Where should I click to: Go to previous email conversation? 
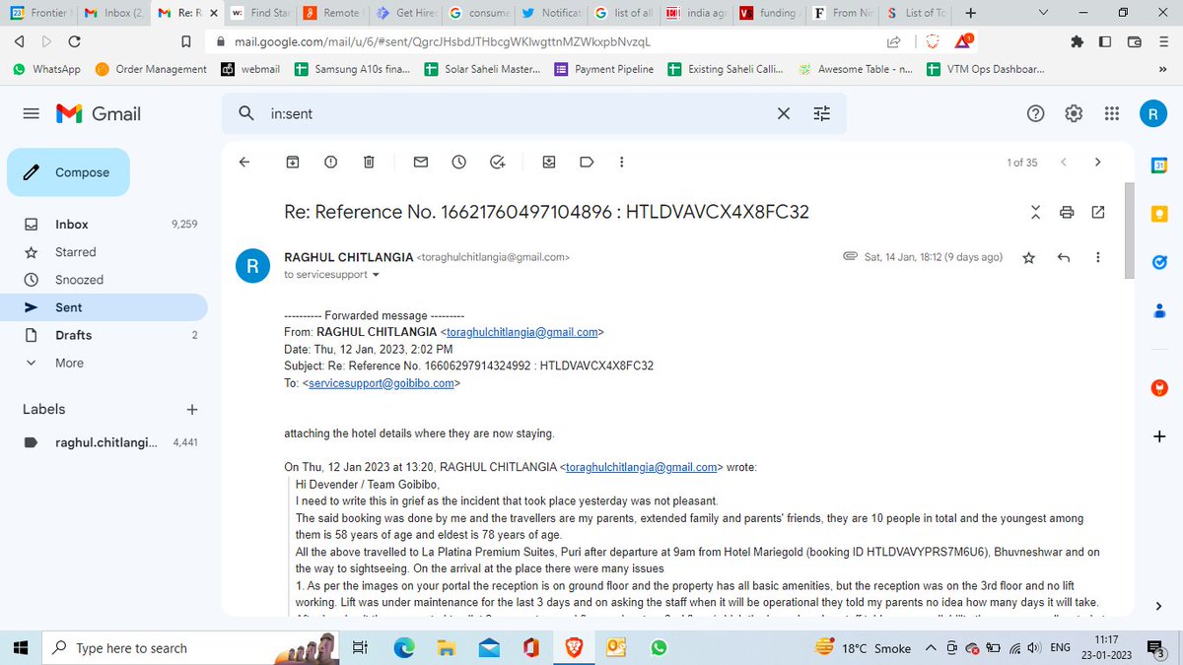pyautogui.click(x=1064, y=162)
